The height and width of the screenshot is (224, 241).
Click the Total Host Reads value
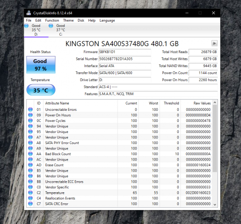pyautogui.click(x=203, y=52)
